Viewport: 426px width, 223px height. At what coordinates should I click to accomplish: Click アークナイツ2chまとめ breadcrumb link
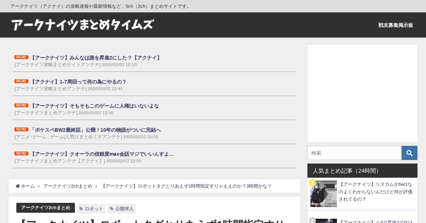tap(68, 186)
